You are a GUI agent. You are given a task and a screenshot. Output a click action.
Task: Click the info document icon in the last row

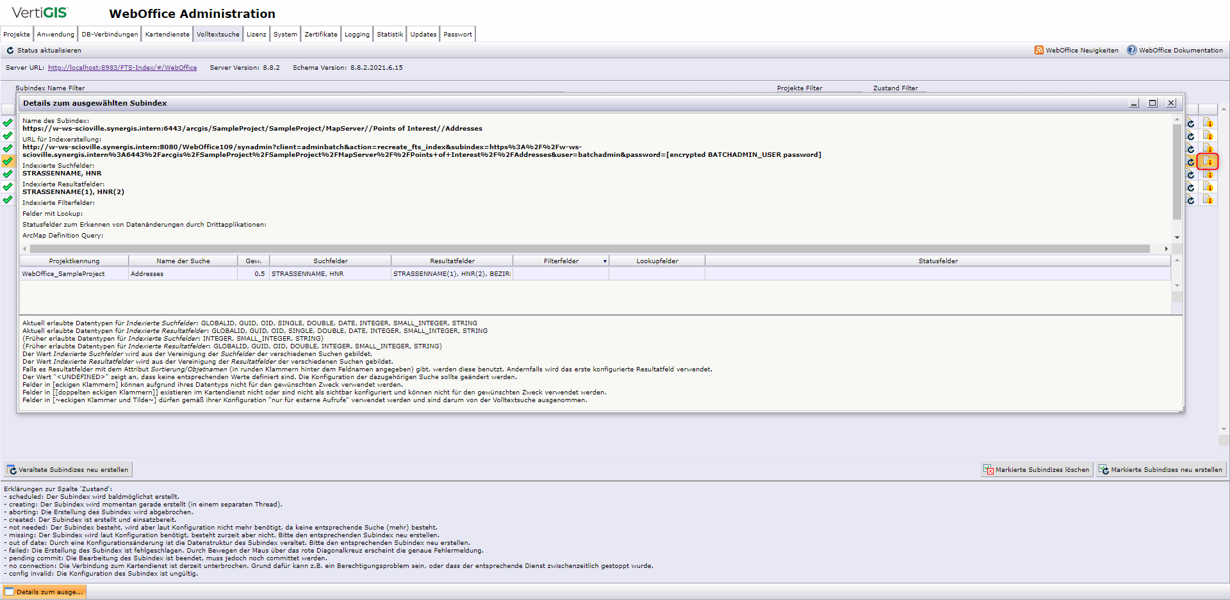1209,200
